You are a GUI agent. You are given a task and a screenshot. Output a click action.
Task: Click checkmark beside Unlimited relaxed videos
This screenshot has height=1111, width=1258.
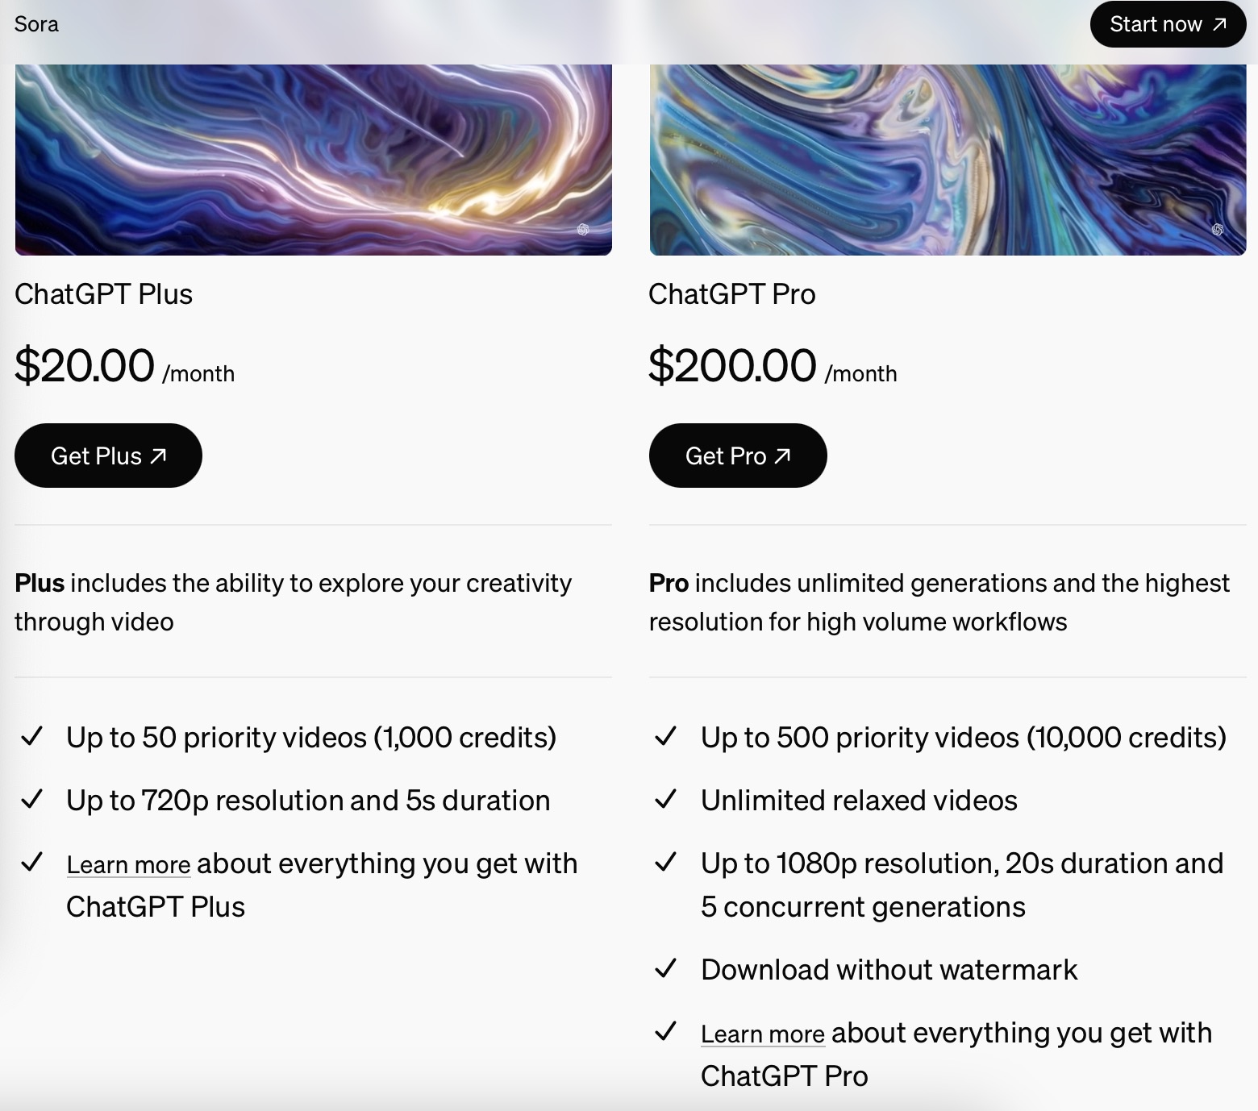[665, 800]
